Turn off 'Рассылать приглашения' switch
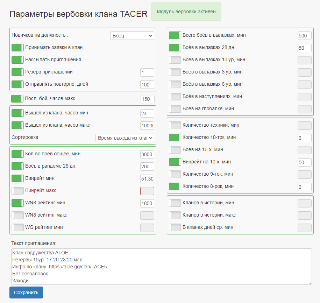 (17, 60)
